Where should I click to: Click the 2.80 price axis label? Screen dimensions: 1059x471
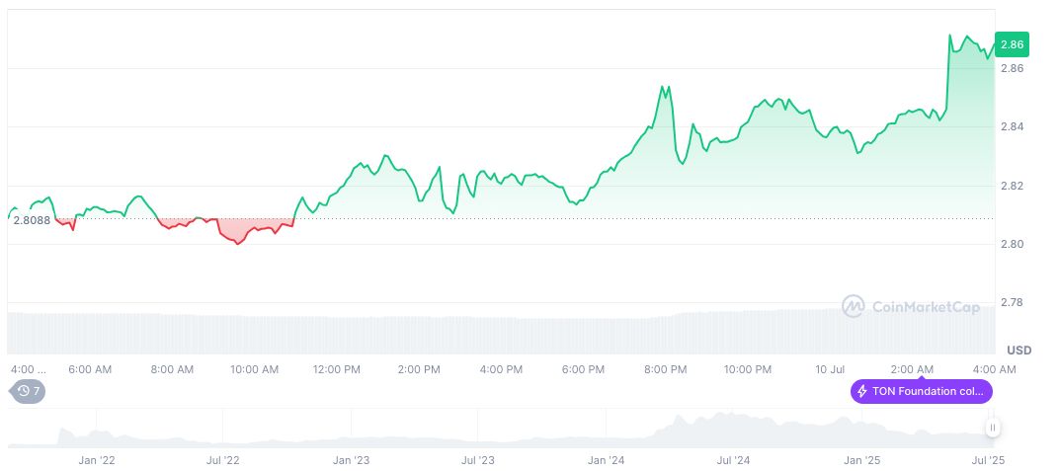point(1013,244)
